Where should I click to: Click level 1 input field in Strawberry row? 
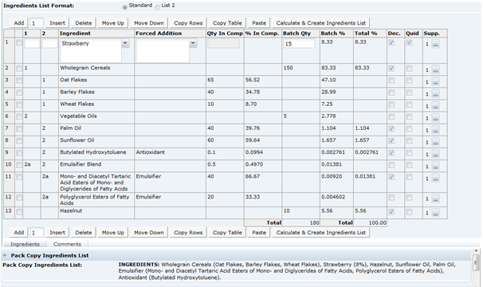32,43
